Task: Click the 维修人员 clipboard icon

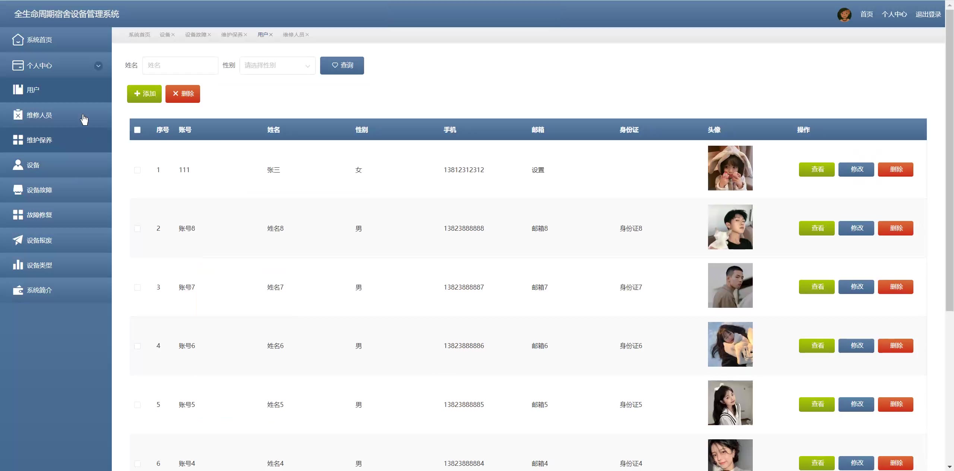Action: [18, 115]
